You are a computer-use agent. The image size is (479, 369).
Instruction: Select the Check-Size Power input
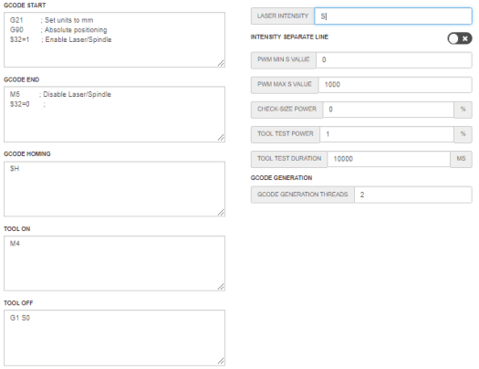pyautogui.click(x=389, y=110)
